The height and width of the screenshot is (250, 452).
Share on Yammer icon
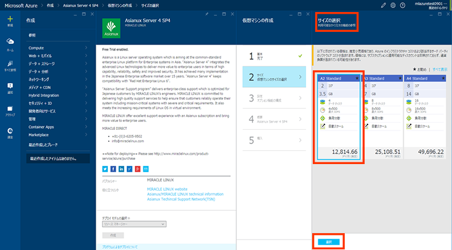pyautogui.click(x=130, y=169)
